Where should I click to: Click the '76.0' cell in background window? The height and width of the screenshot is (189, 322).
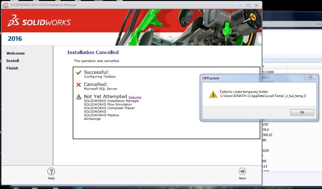[x=266, y=130]
